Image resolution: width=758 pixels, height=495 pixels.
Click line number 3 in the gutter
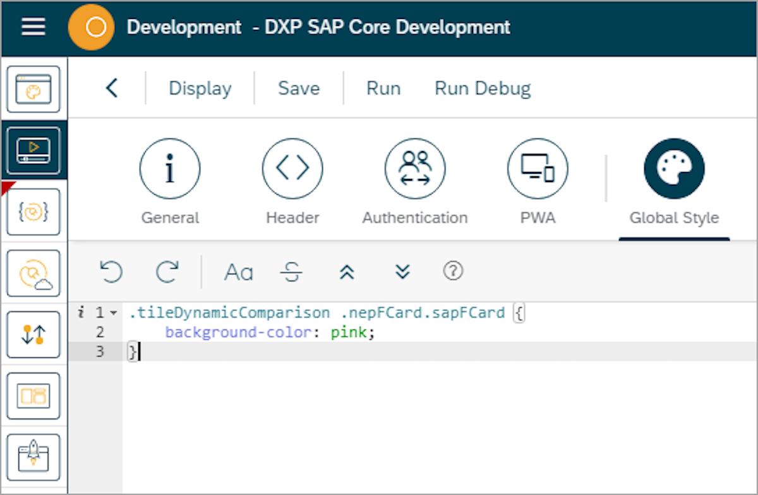click(100, 351)
